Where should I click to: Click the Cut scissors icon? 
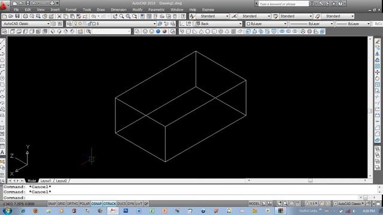[x=59, y=16]
